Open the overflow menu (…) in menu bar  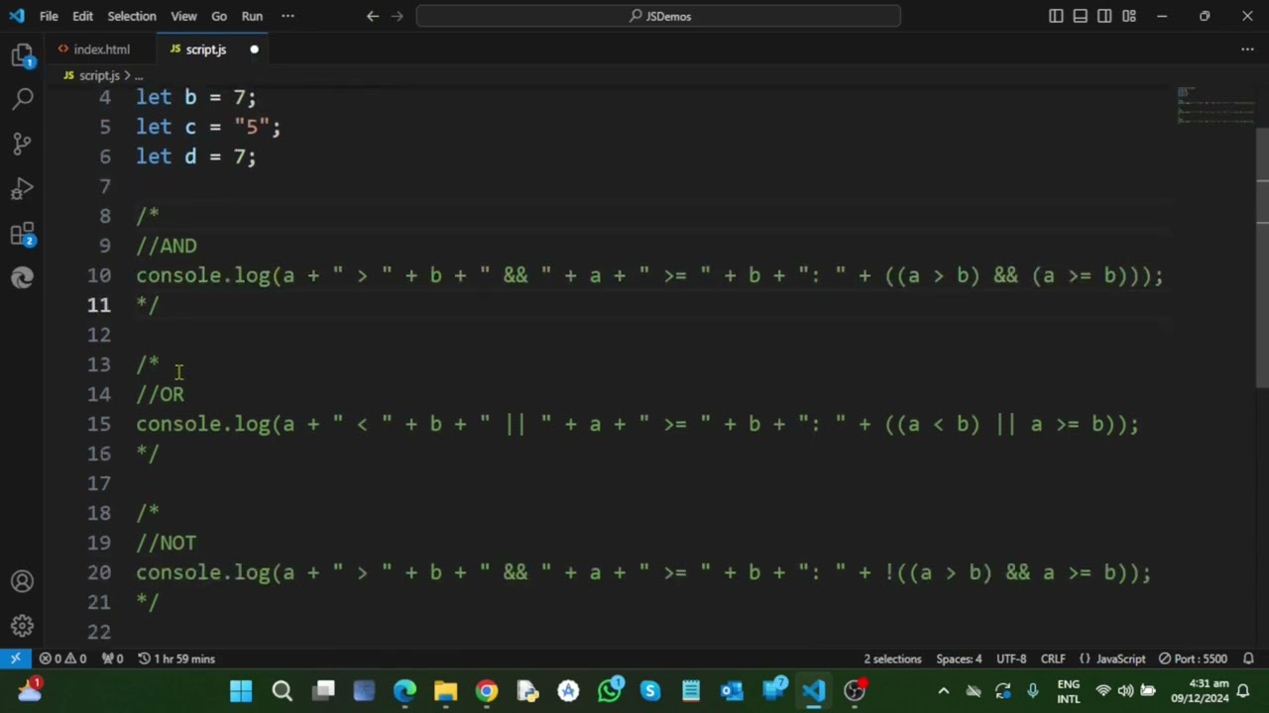pos(288,16)
